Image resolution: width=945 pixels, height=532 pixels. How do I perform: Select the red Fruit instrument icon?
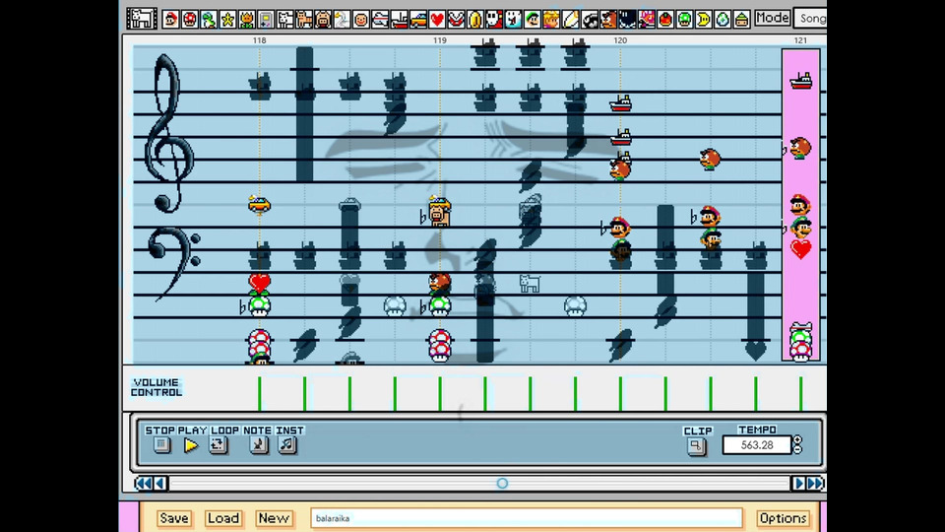tap(666, 20)
